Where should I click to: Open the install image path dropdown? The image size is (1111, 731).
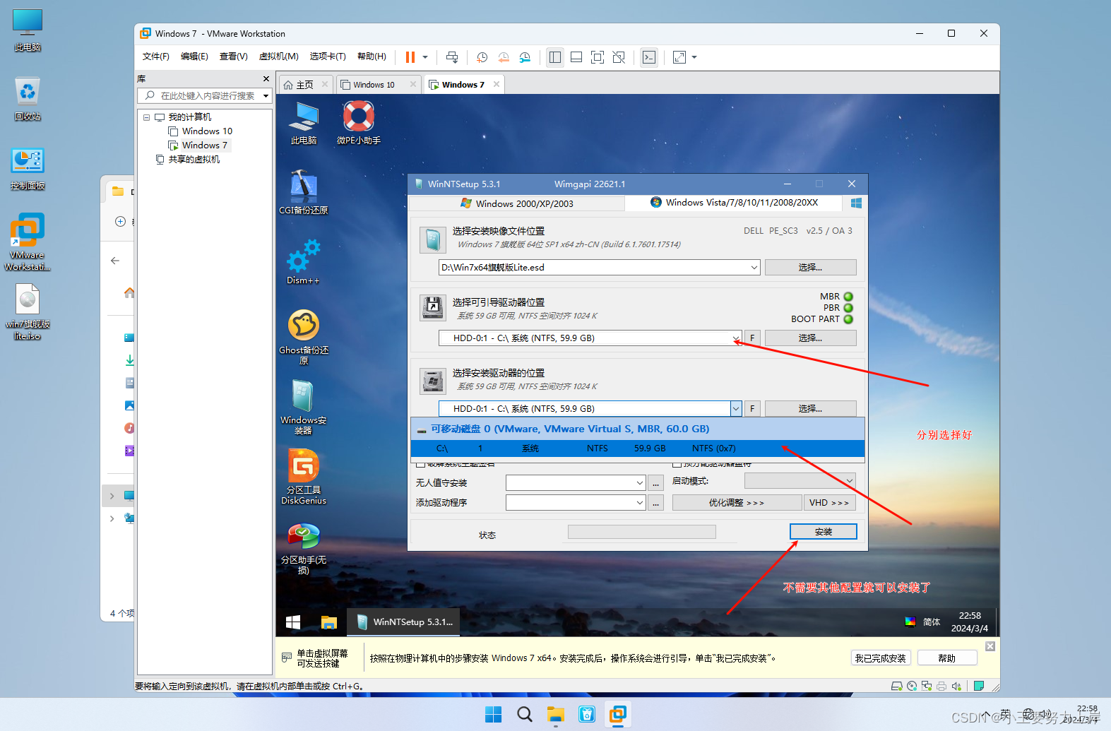click(754, 267)
